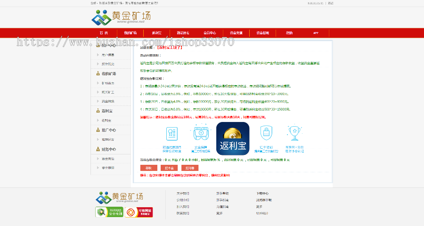Open the 返利宝 sub-item in the sidebar
Viewport: 424px width, 226px height.
click(106, 121)
